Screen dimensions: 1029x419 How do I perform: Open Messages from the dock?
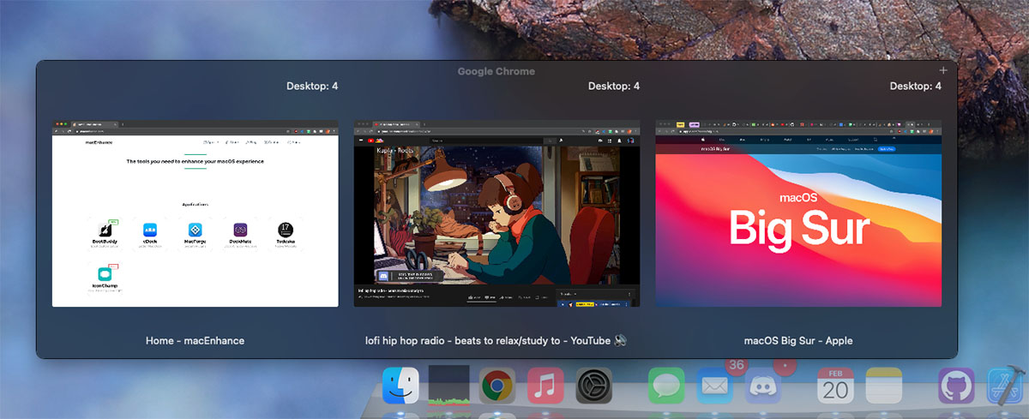(666, 386)
